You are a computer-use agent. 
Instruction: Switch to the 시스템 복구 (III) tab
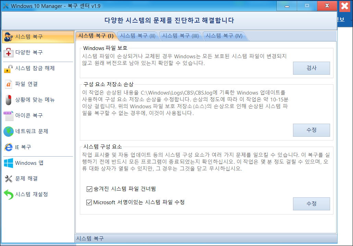click(181, 36)
